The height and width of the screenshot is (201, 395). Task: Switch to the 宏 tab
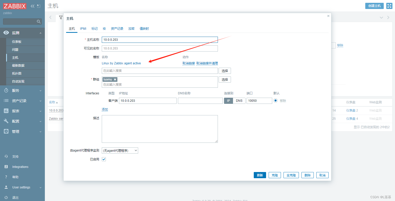(104, 28)
